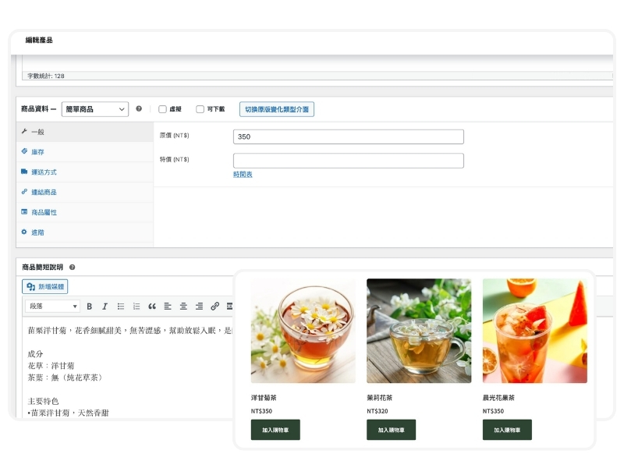Expand the 段落 paragraph format dropdown
Image resolution: width=624 pixels, height=468 pixels.
tap(52, 307)
